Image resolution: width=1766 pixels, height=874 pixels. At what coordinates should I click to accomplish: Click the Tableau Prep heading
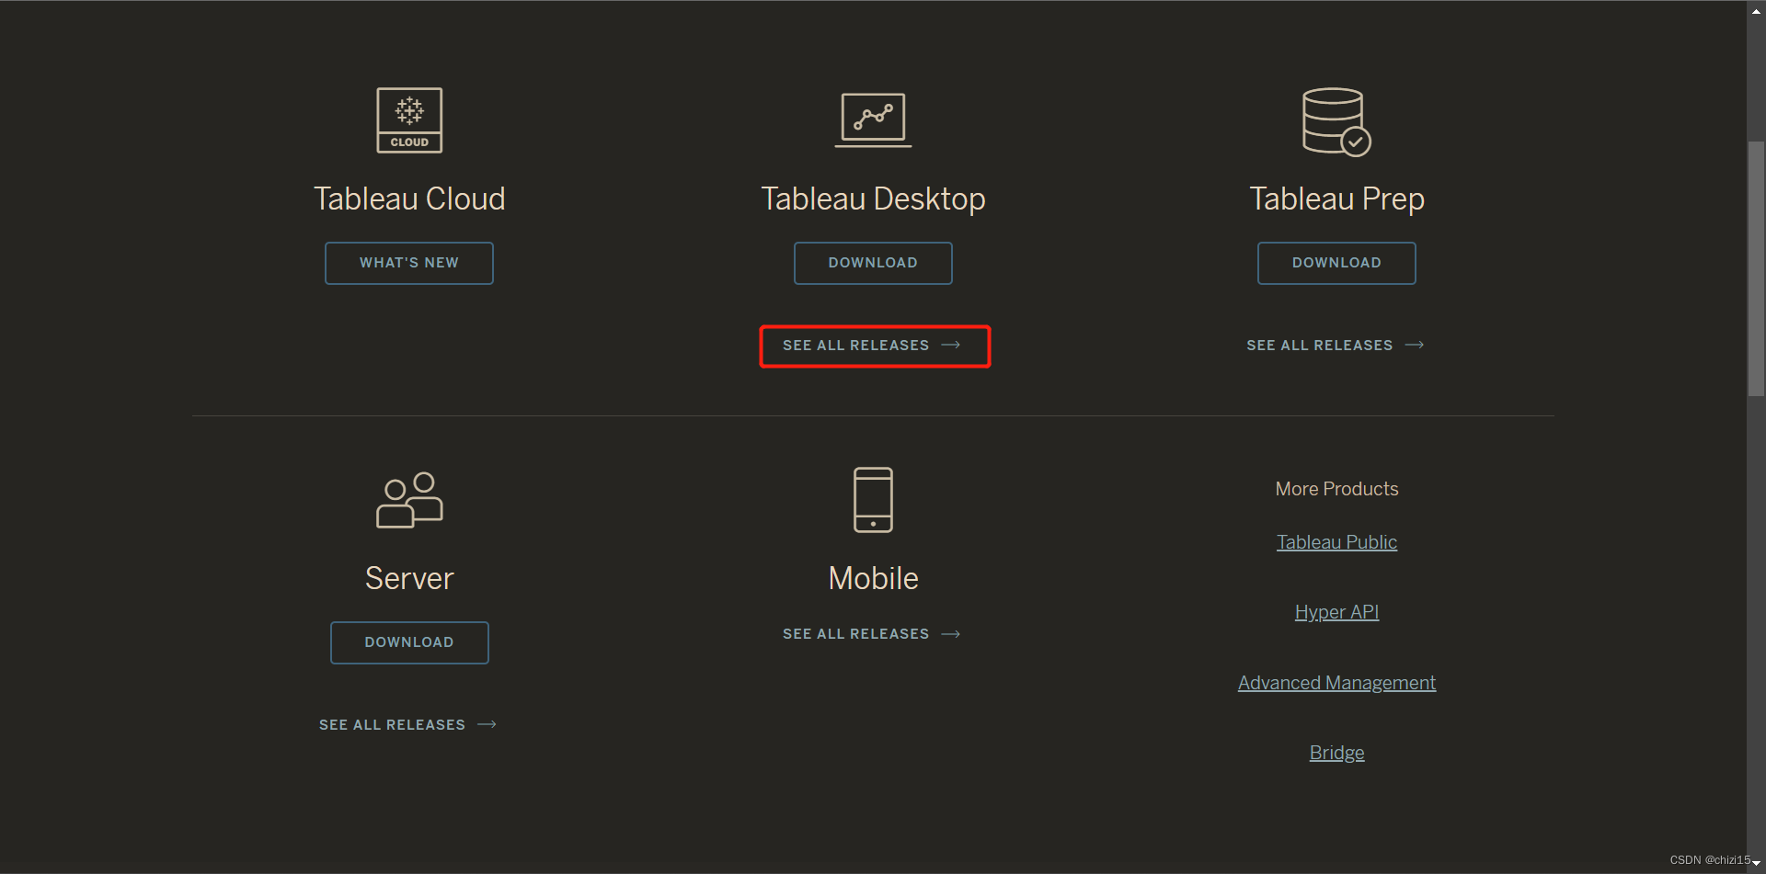pyautogui.click(x=1336, y=199)
